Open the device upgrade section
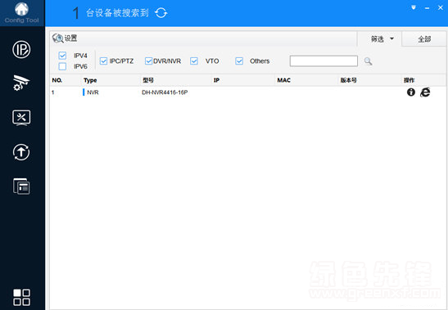448x310 pixels. [21, 152]
